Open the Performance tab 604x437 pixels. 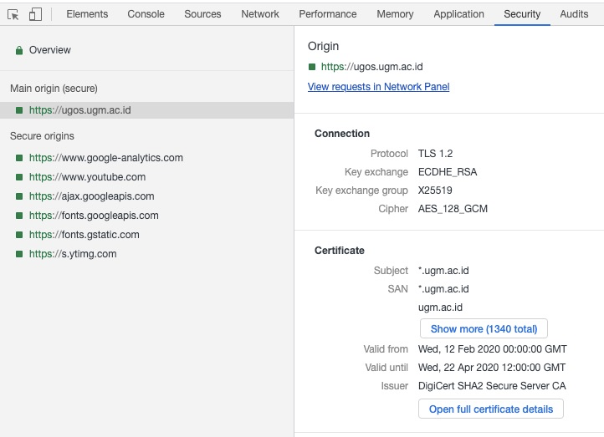click(328, 14)
